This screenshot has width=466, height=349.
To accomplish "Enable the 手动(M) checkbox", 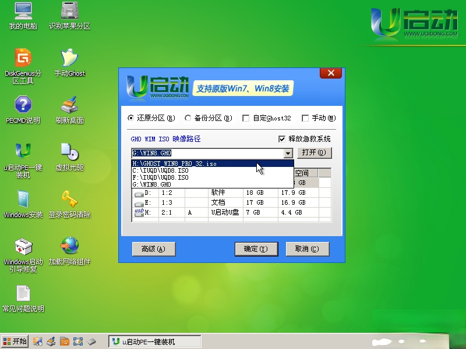I will pyautogui.click(x=305, y=118).
